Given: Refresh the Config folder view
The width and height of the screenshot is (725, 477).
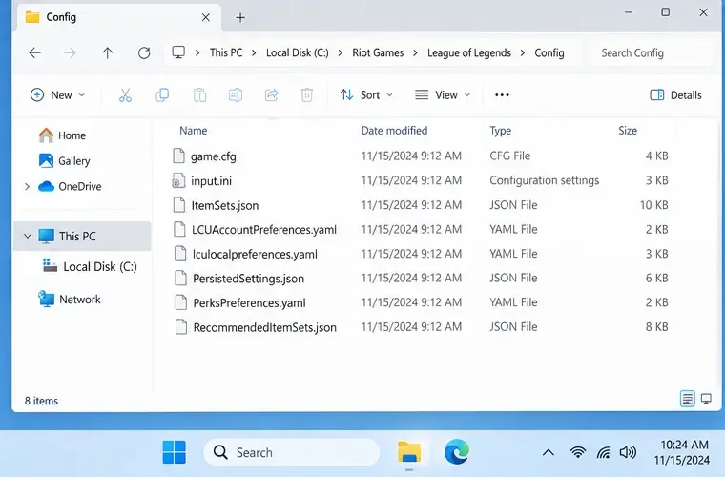Looking at the screenshot, I should coord(144,53).
